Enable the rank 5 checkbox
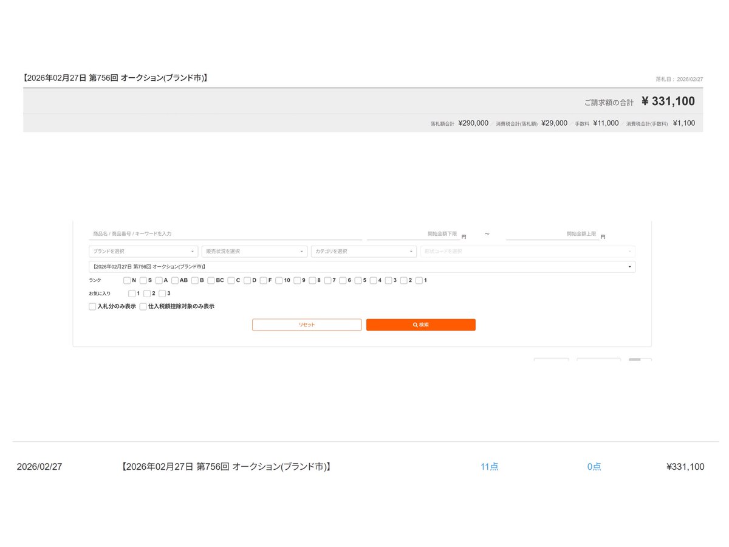The width and height of the screenshot is (729, 547). pyautogui.click(x=358, y=281)
